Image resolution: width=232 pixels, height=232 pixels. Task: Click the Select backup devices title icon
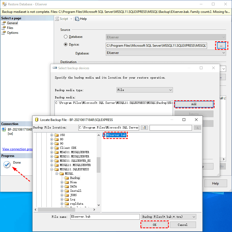point(55,68)
